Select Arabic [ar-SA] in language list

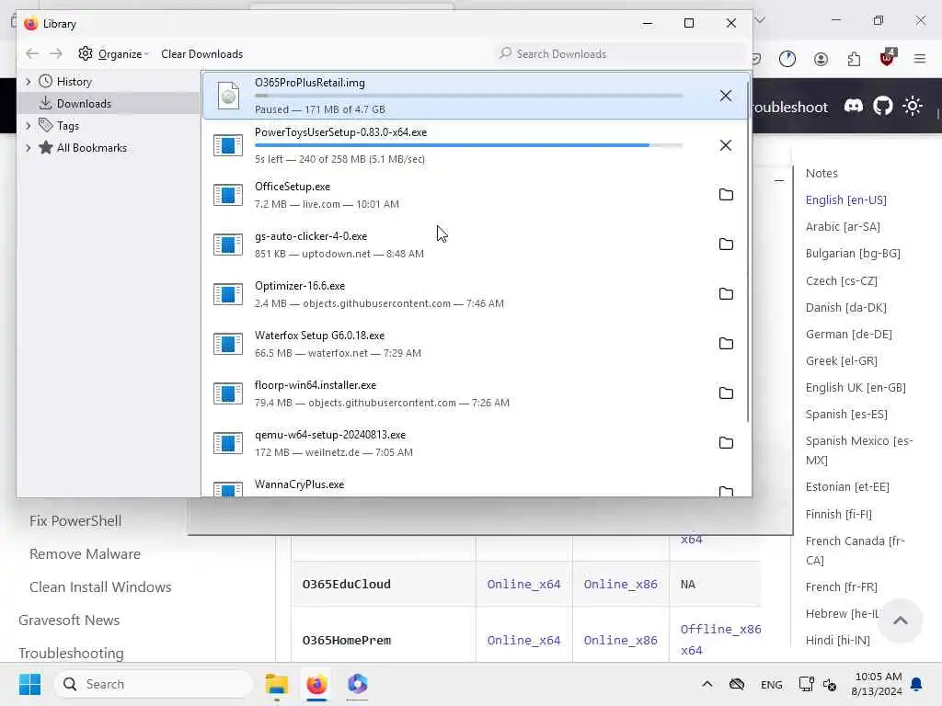pos(843,227)
